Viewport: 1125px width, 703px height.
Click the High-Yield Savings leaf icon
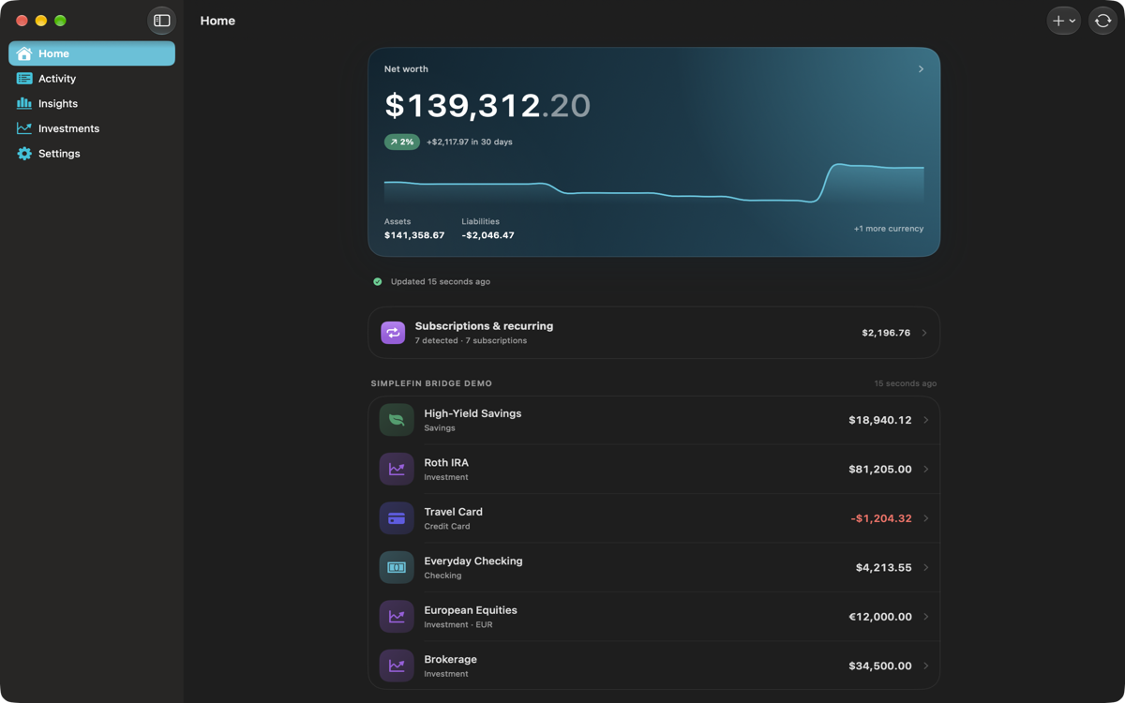point(397,420)
